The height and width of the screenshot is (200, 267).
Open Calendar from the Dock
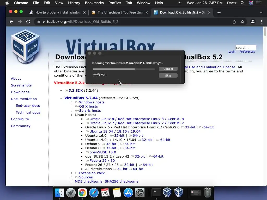point(105,193)
